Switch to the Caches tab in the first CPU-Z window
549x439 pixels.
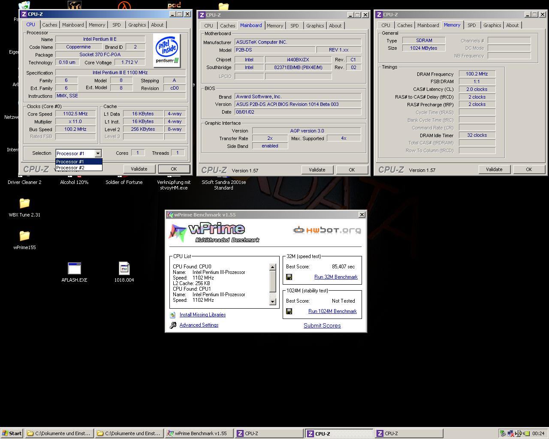[x=50, y=25]
